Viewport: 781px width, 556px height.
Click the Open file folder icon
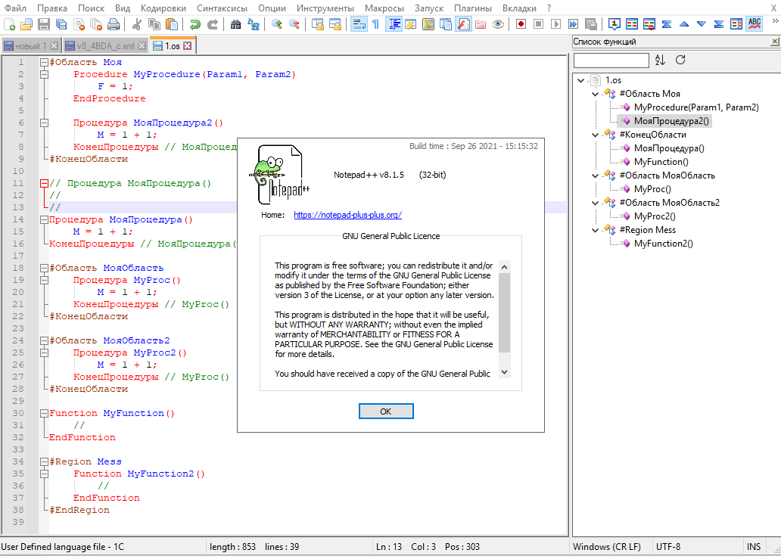point(26,24)
